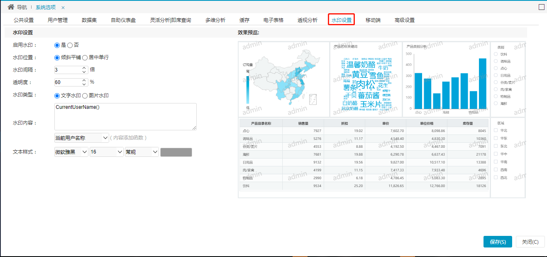
Task: Open the 移动端 tab
Action: (373, 20)
